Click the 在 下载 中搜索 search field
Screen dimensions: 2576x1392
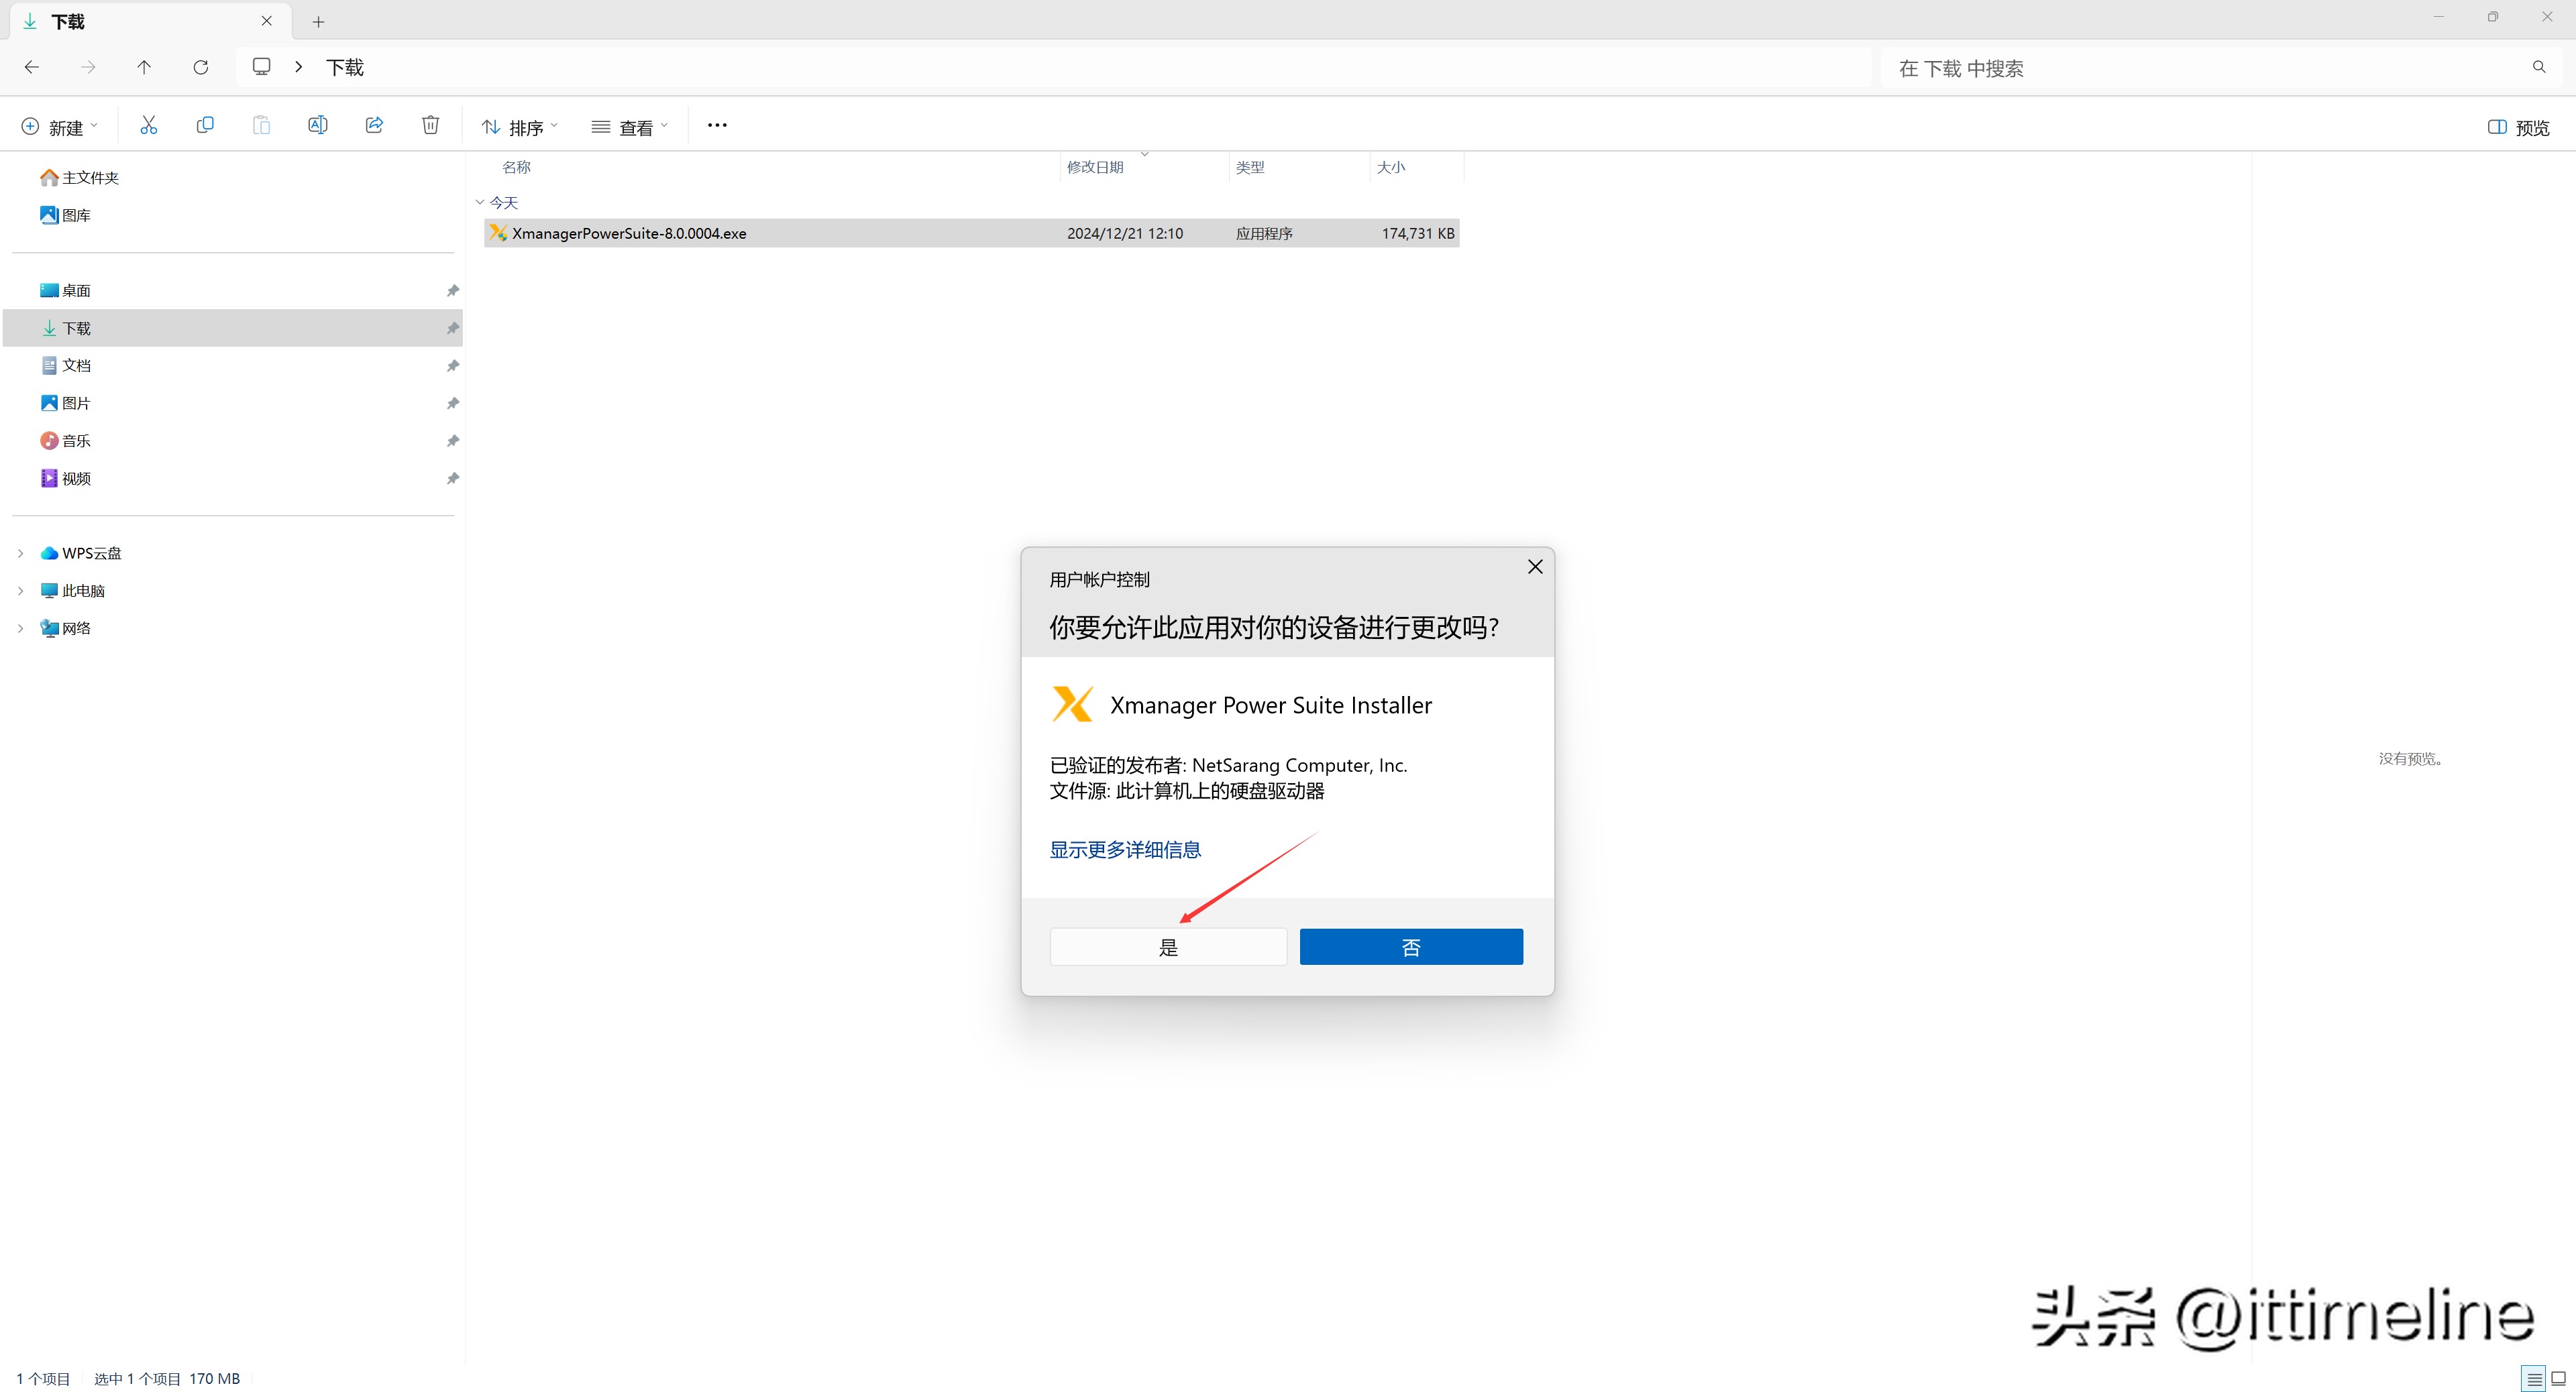coord(2200,69)
